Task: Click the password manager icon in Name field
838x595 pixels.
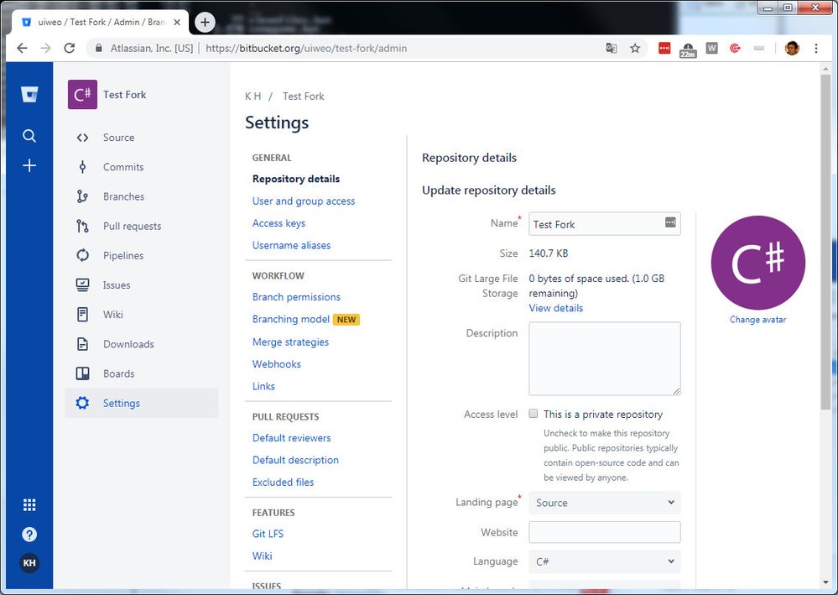Action: (x=670, y=222)
